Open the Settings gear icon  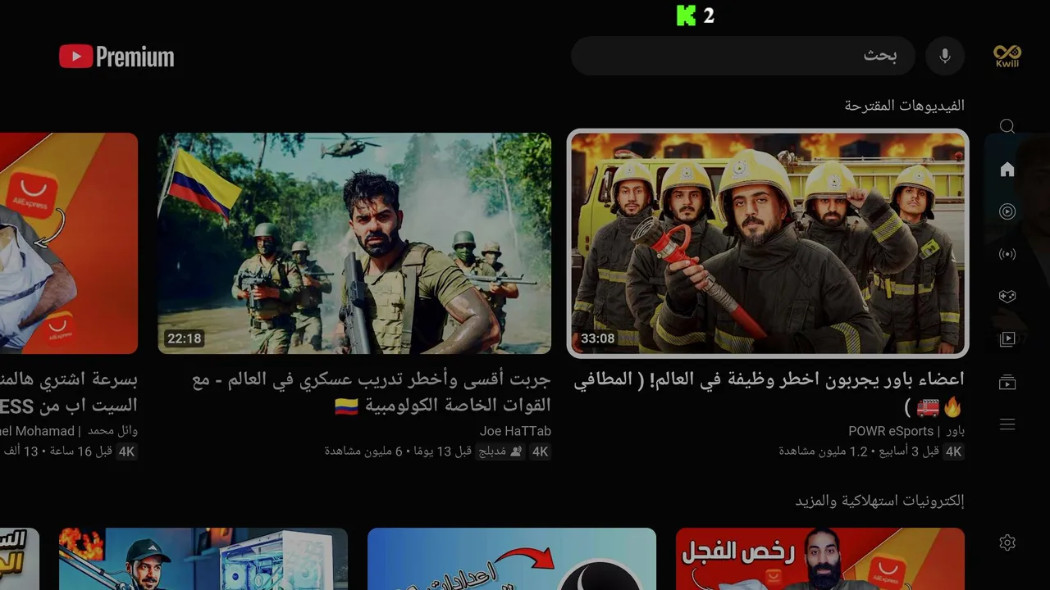tap(1007, 542)
